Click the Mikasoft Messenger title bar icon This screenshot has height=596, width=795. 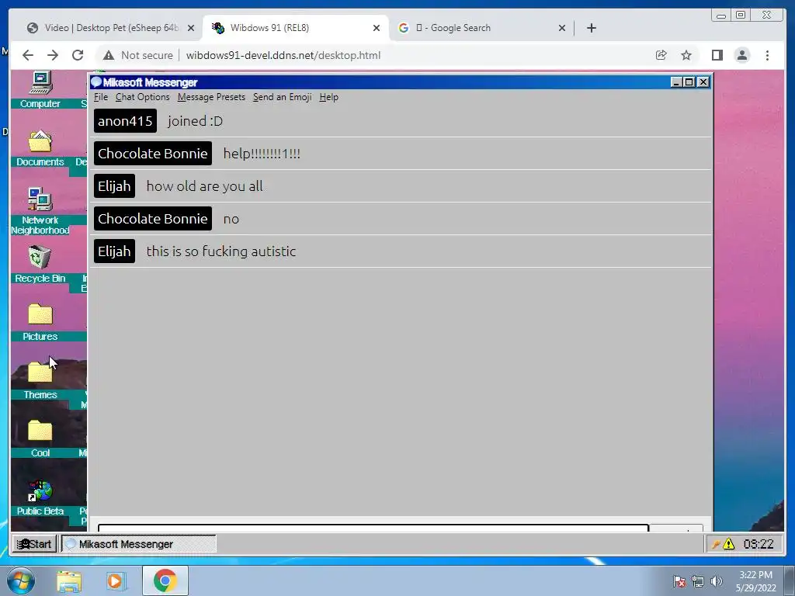tap(96, 82)
